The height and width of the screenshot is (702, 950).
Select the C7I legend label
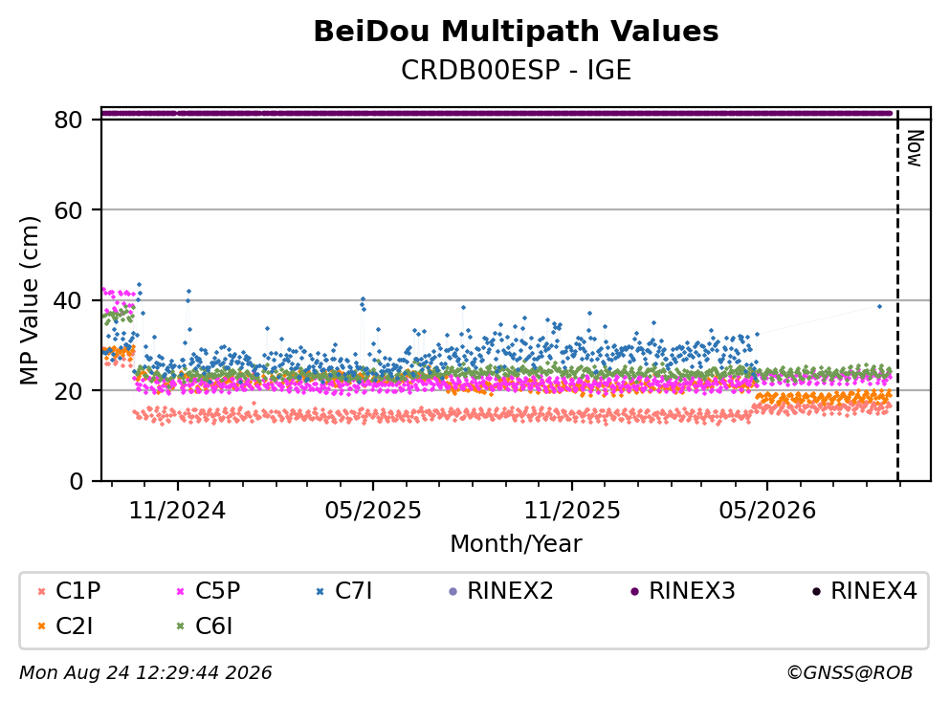point(354,591)
